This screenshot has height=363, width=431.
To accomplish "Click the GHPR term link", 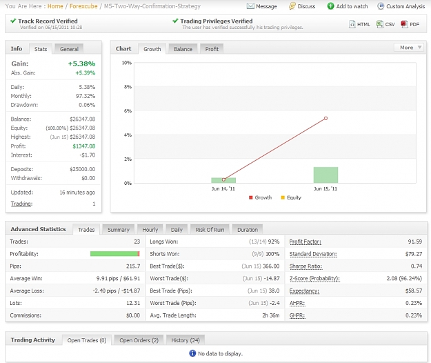I will [297, 315].
